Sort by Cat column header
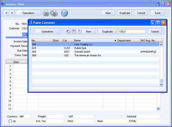The width and height of the screenshot is (172, 127). point(68,40)
